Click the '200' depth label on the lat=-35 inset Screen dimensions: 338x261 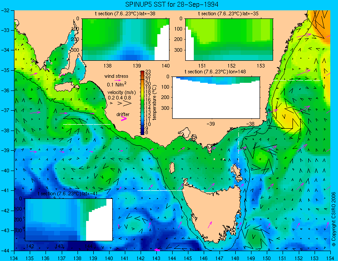coord(179,40)
